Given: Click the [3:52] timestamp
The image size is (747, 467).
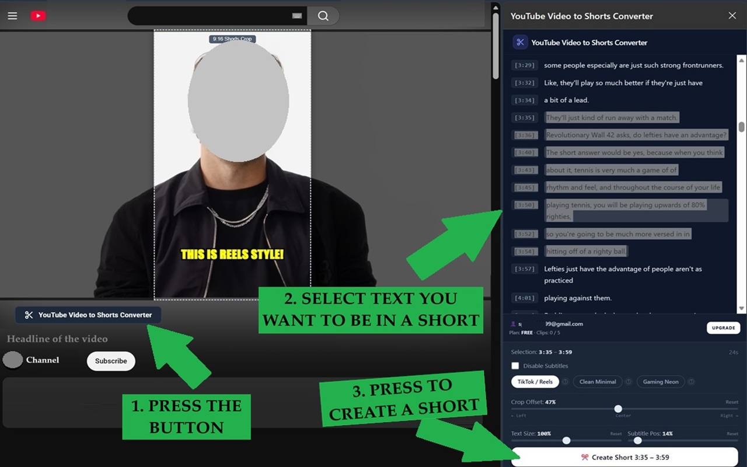Looking at the screenshot, I should (523, 234).
